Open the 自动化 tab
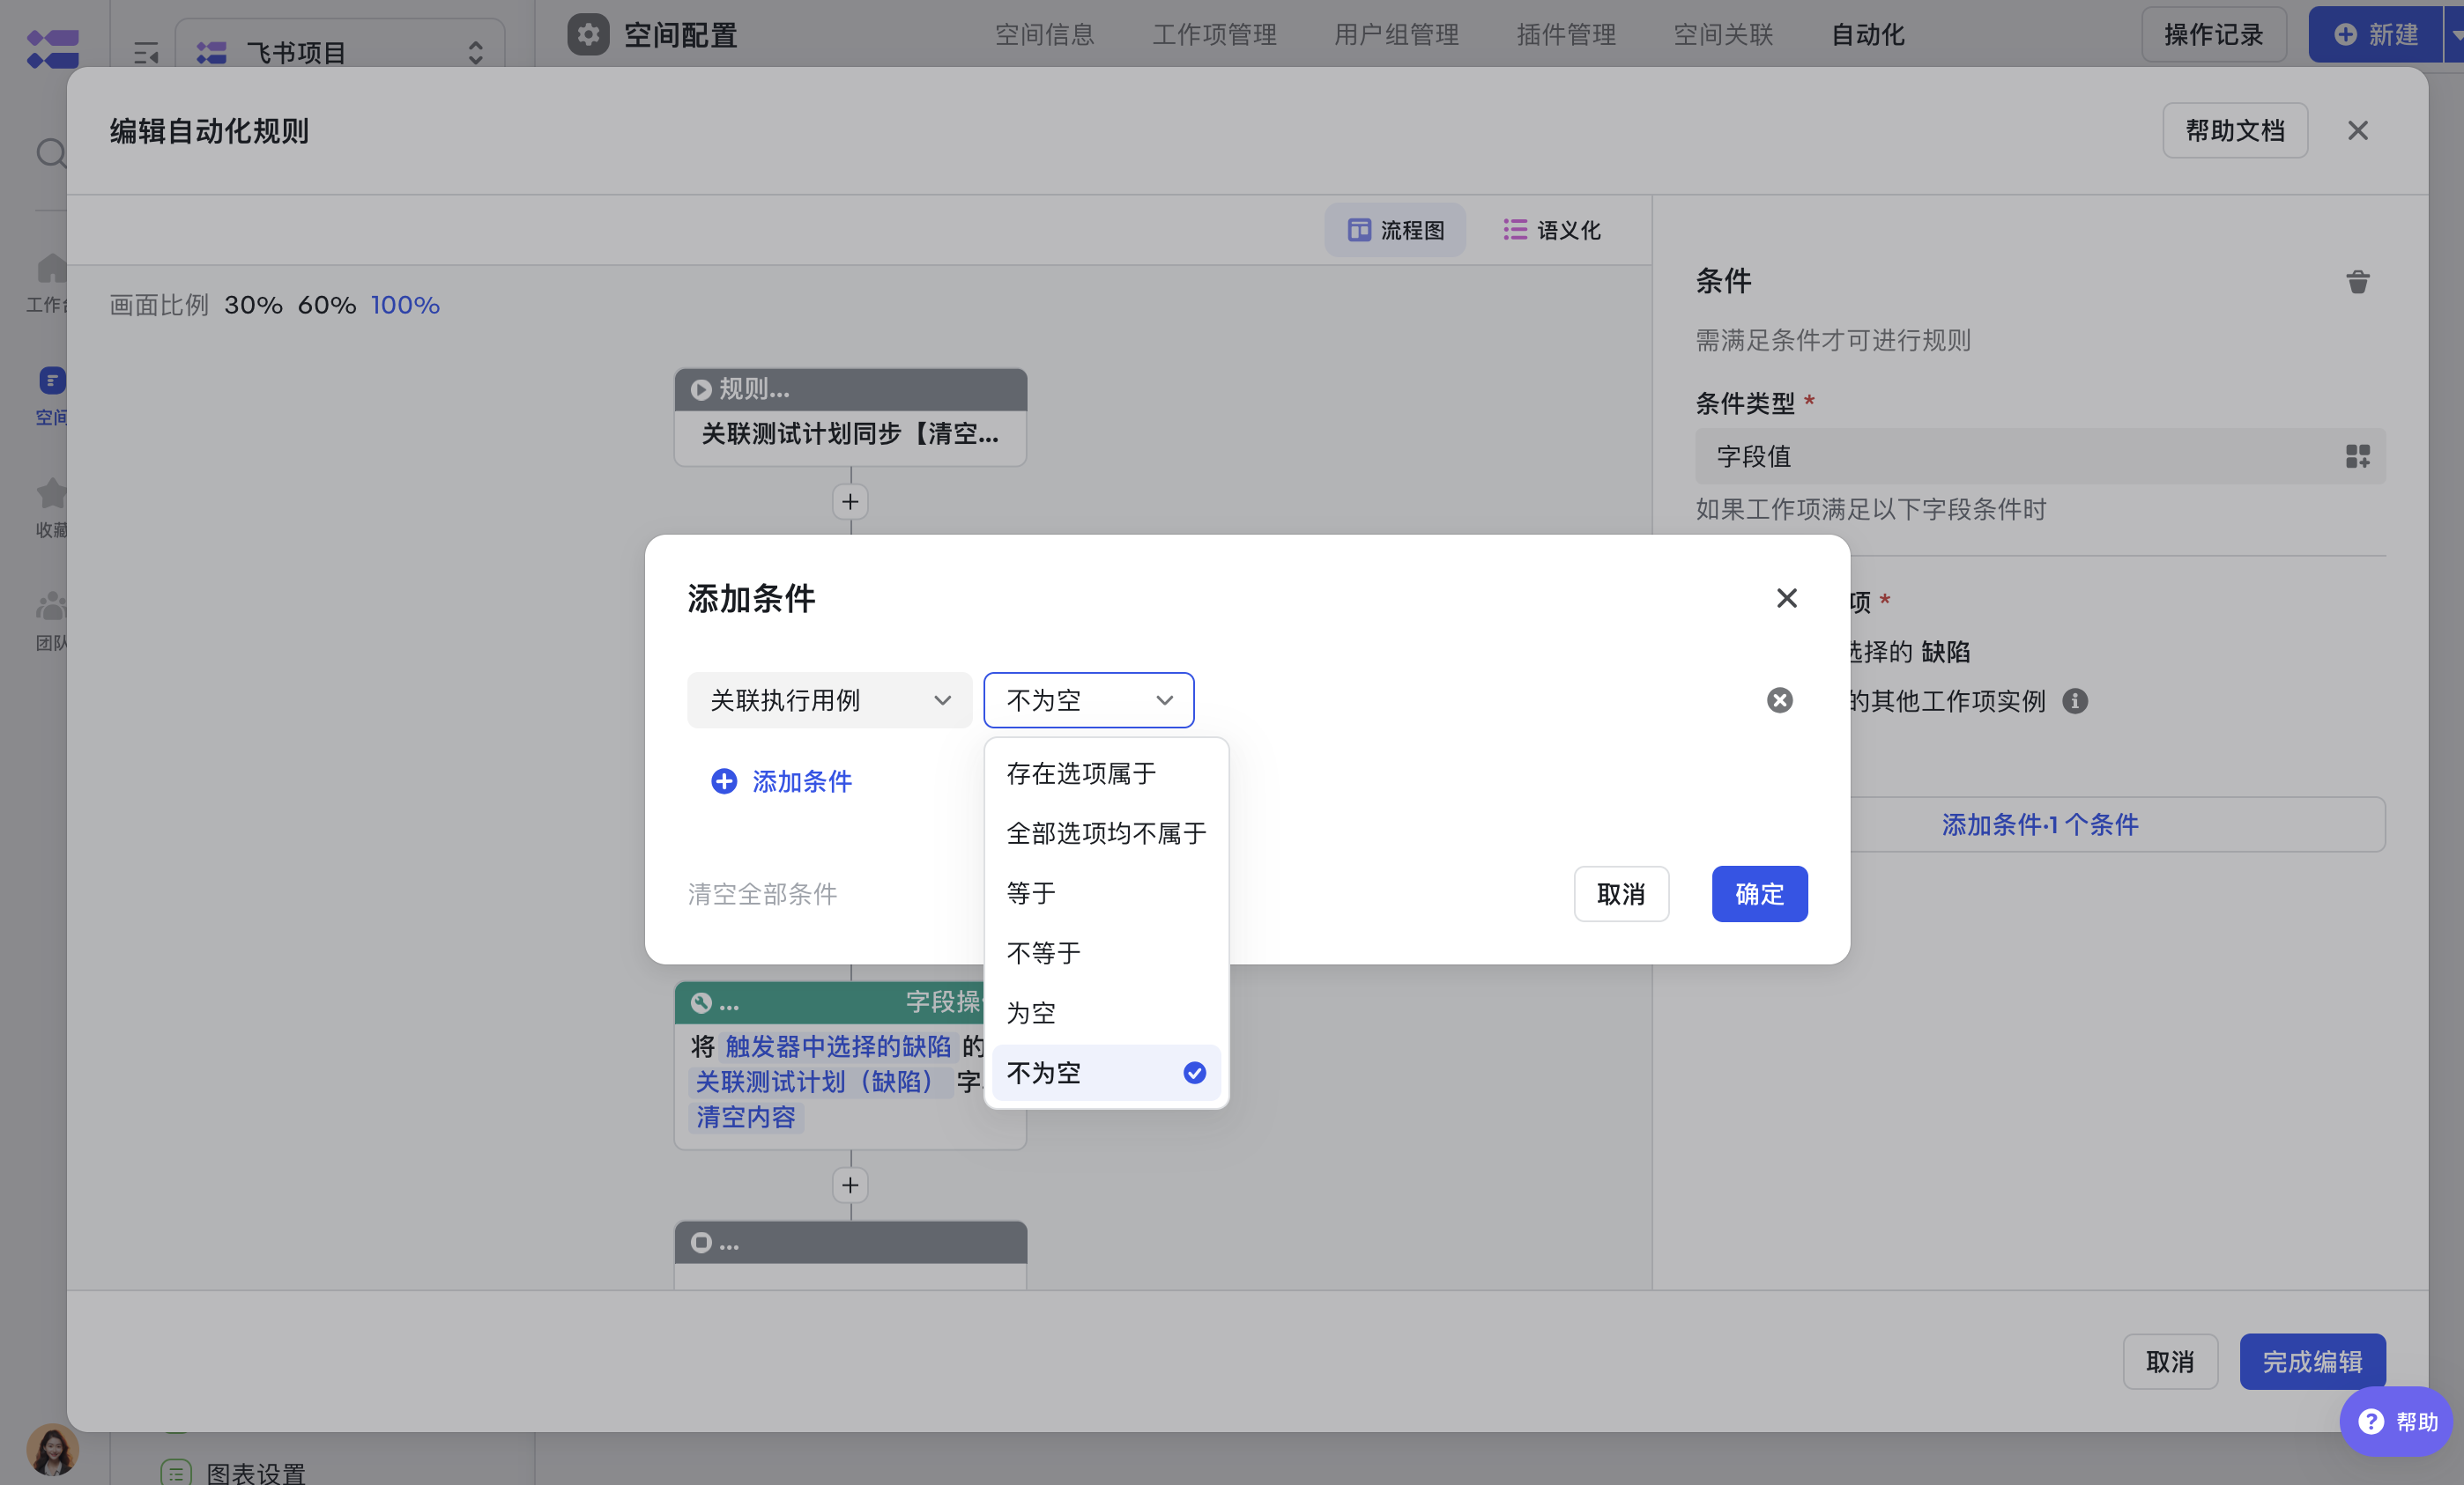This screenshot has width=2464, height=1485. tap(1867, 35)
